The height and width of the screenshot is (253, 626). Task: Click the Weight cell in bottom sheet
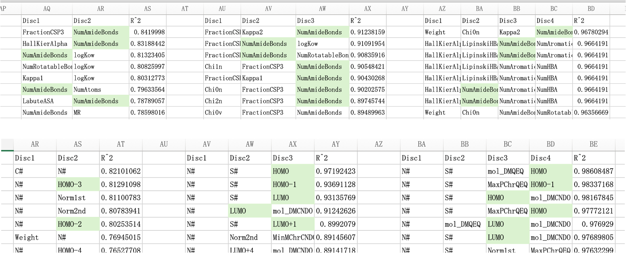(35, 238)
